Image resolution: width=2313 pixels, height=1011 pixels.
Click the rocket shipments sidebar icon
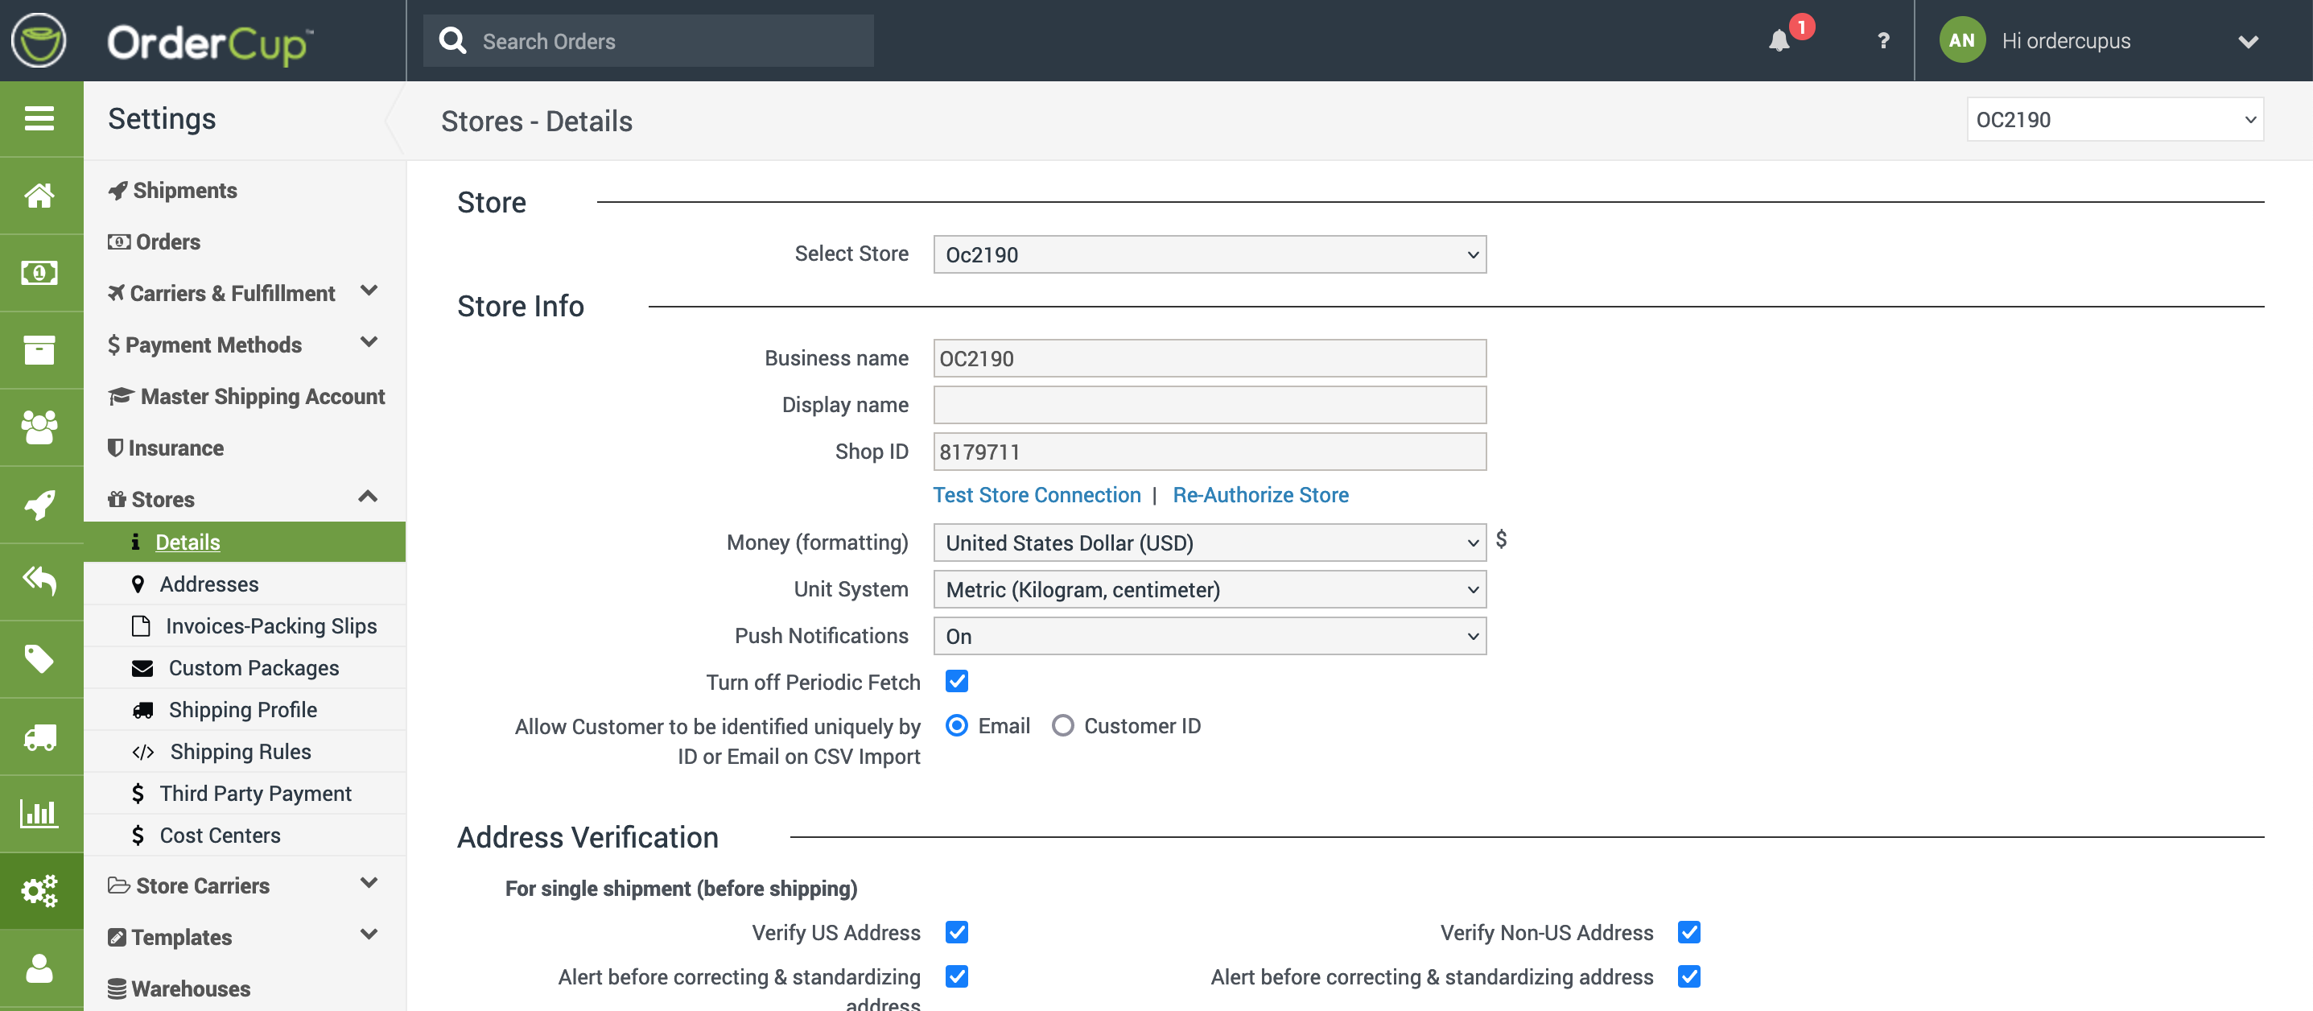39,505
